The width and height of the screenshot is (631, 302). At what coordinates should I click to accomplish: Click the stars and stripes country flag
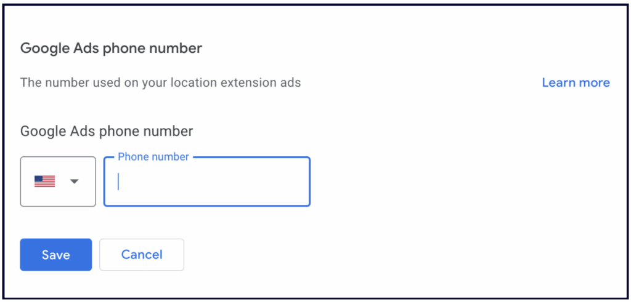(45, 181)
